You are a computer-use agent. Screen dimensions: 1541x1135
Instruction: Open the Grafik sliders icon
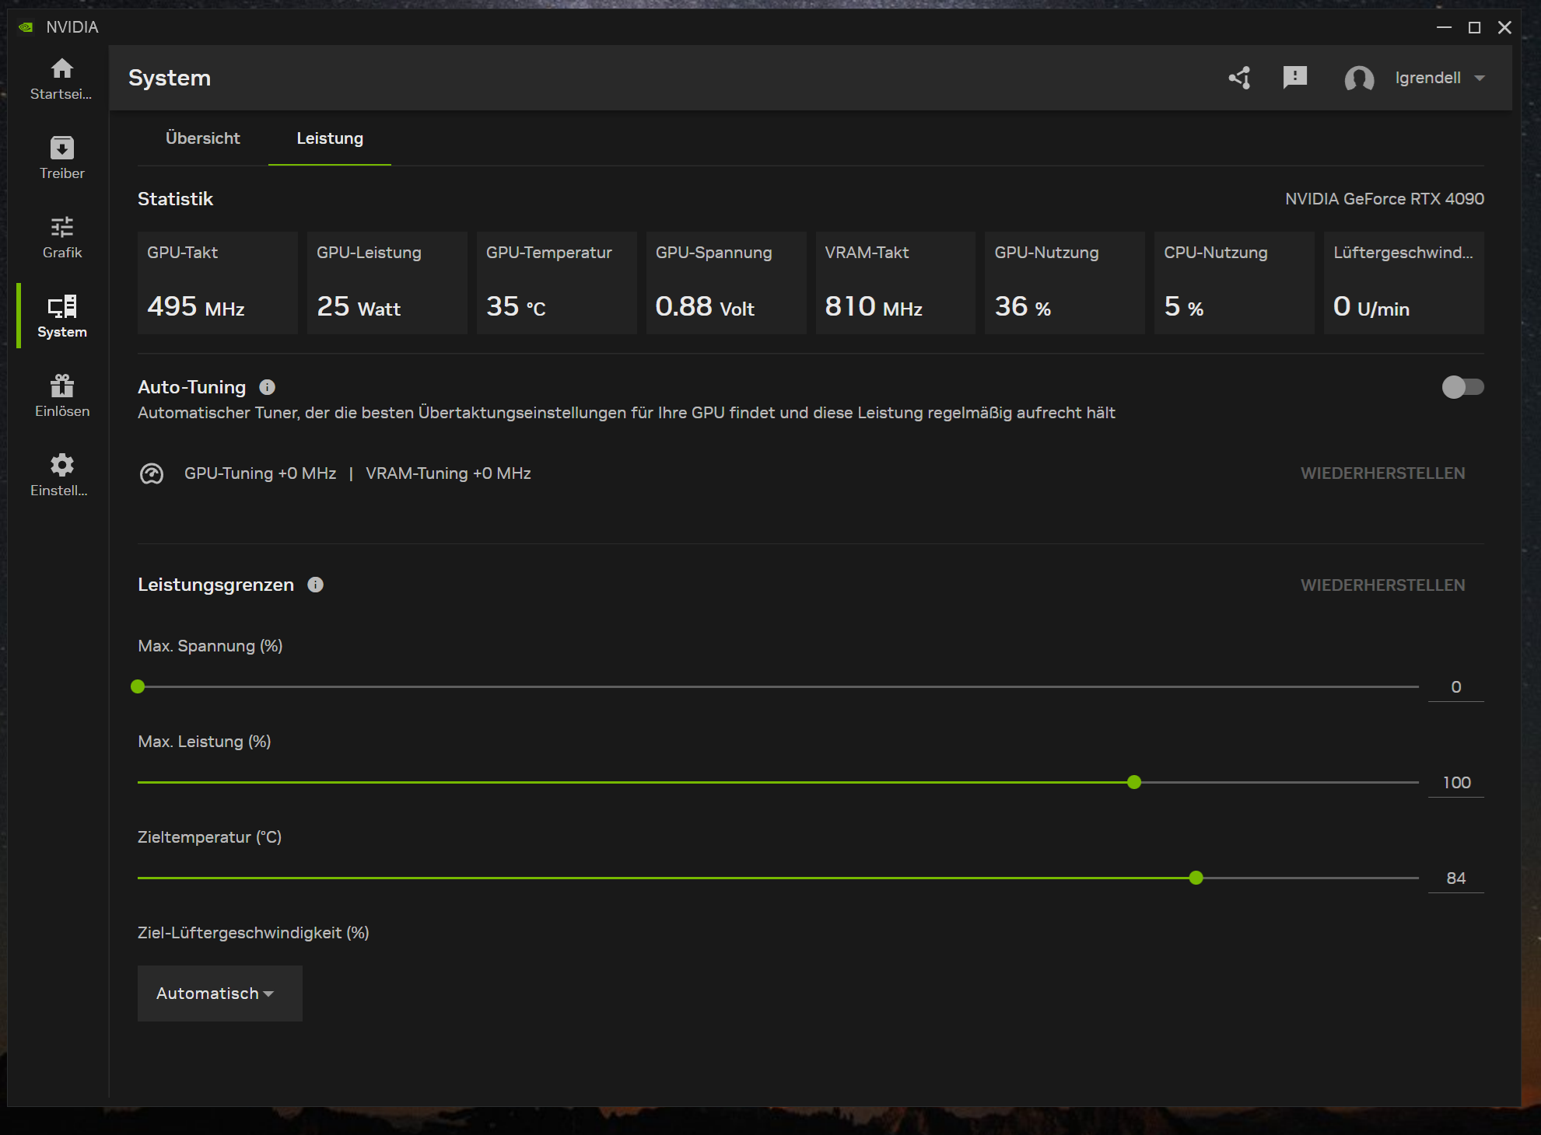tap(61, 227)
